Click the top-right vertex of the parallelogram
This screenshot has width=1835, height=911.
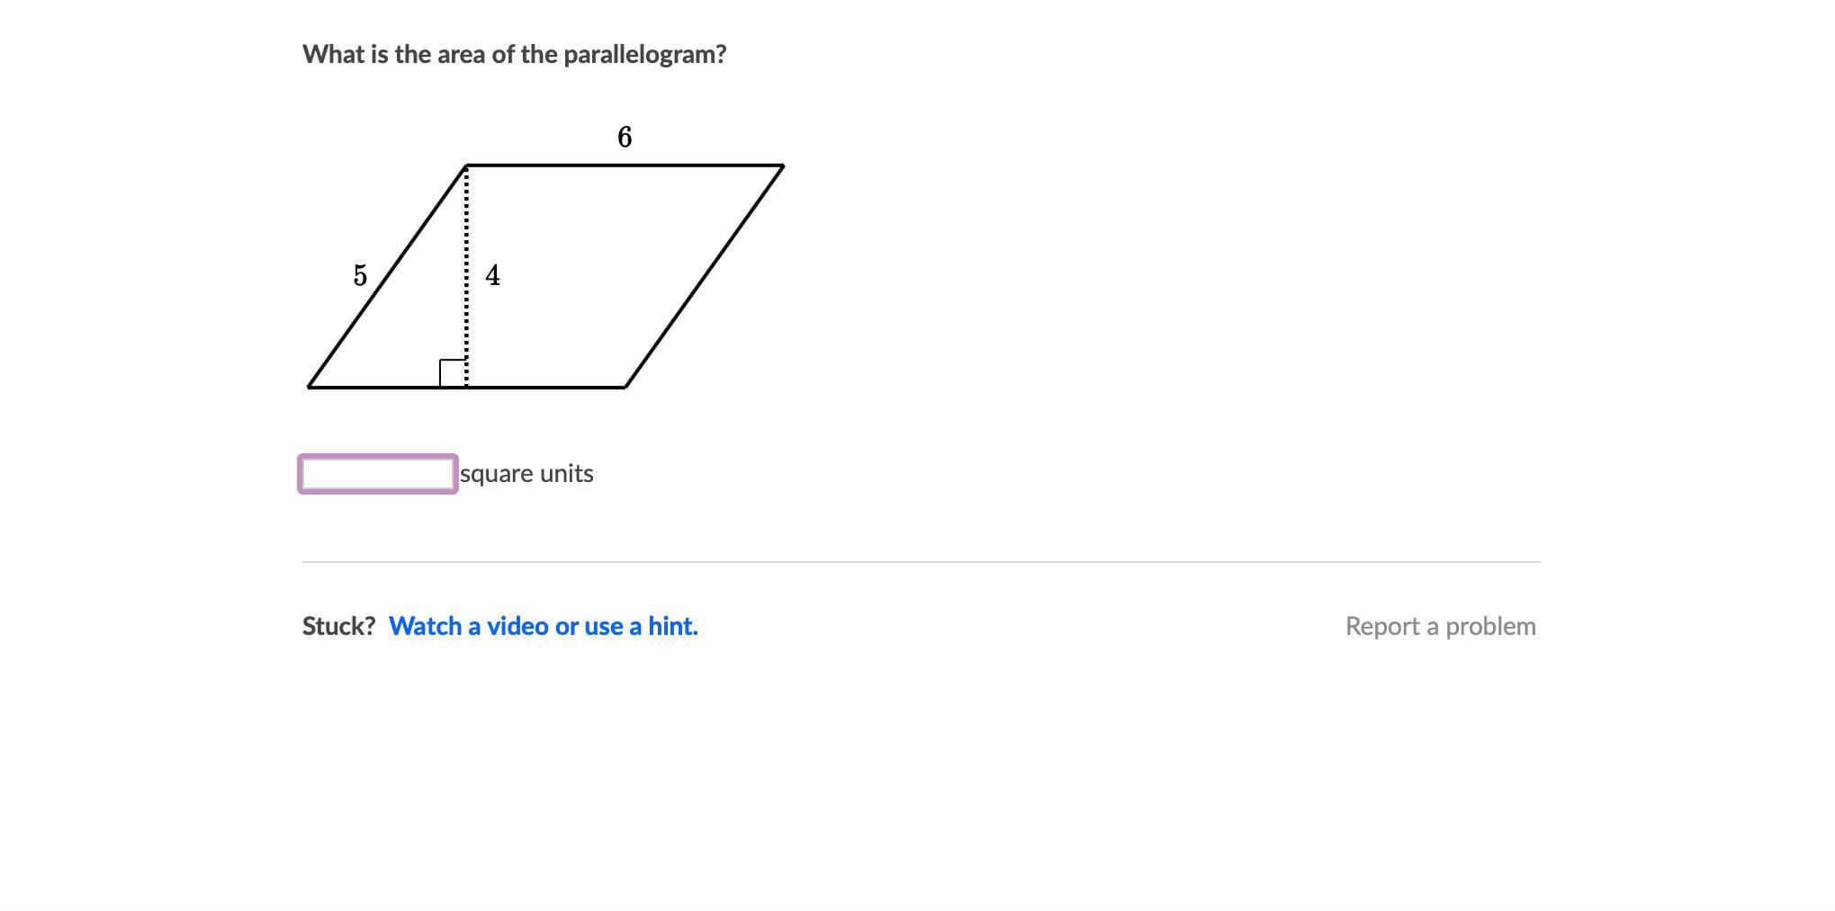783,165
